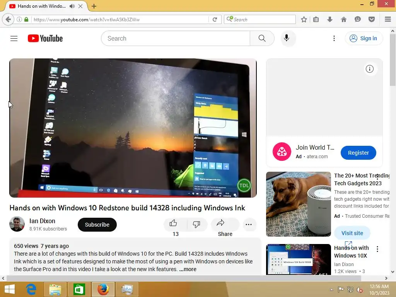Image resolution: width=396 pixels, height=297 pixels.
Task: Dislike the video with thumbs down
Action: point(196,225)
